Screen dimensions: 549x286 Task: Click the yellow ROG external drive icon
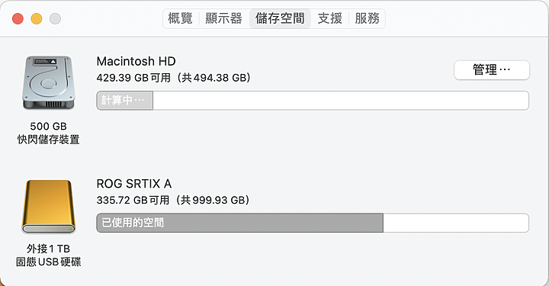[x=48, y=207]
